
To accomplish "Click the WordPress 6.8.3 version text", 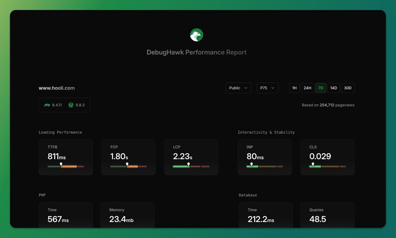I will [80, 105].
